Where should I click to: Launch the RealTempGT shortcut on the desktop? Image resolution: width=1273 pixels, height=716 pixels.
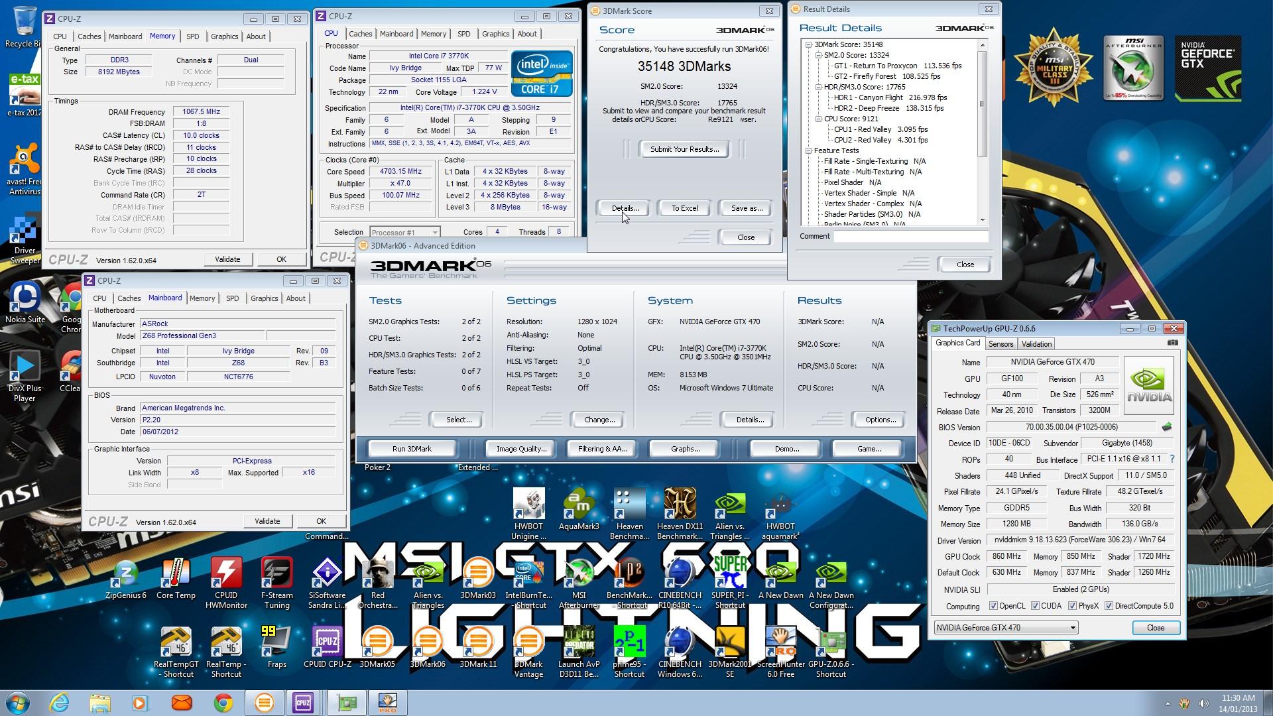[176, 652]
